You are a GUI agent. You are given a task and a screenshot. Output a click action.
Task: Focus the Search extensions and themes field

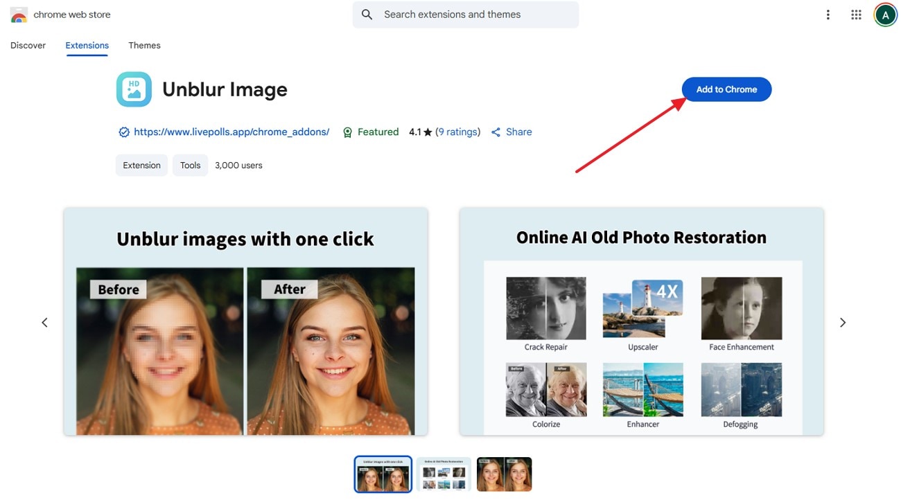[x=466, y=15]
